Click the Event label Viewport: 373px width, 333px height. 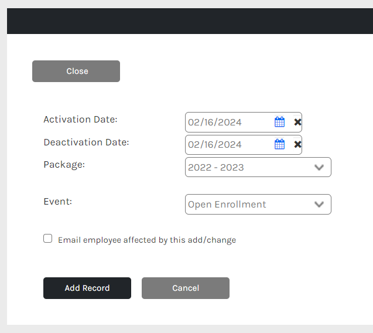click(58, 202)
